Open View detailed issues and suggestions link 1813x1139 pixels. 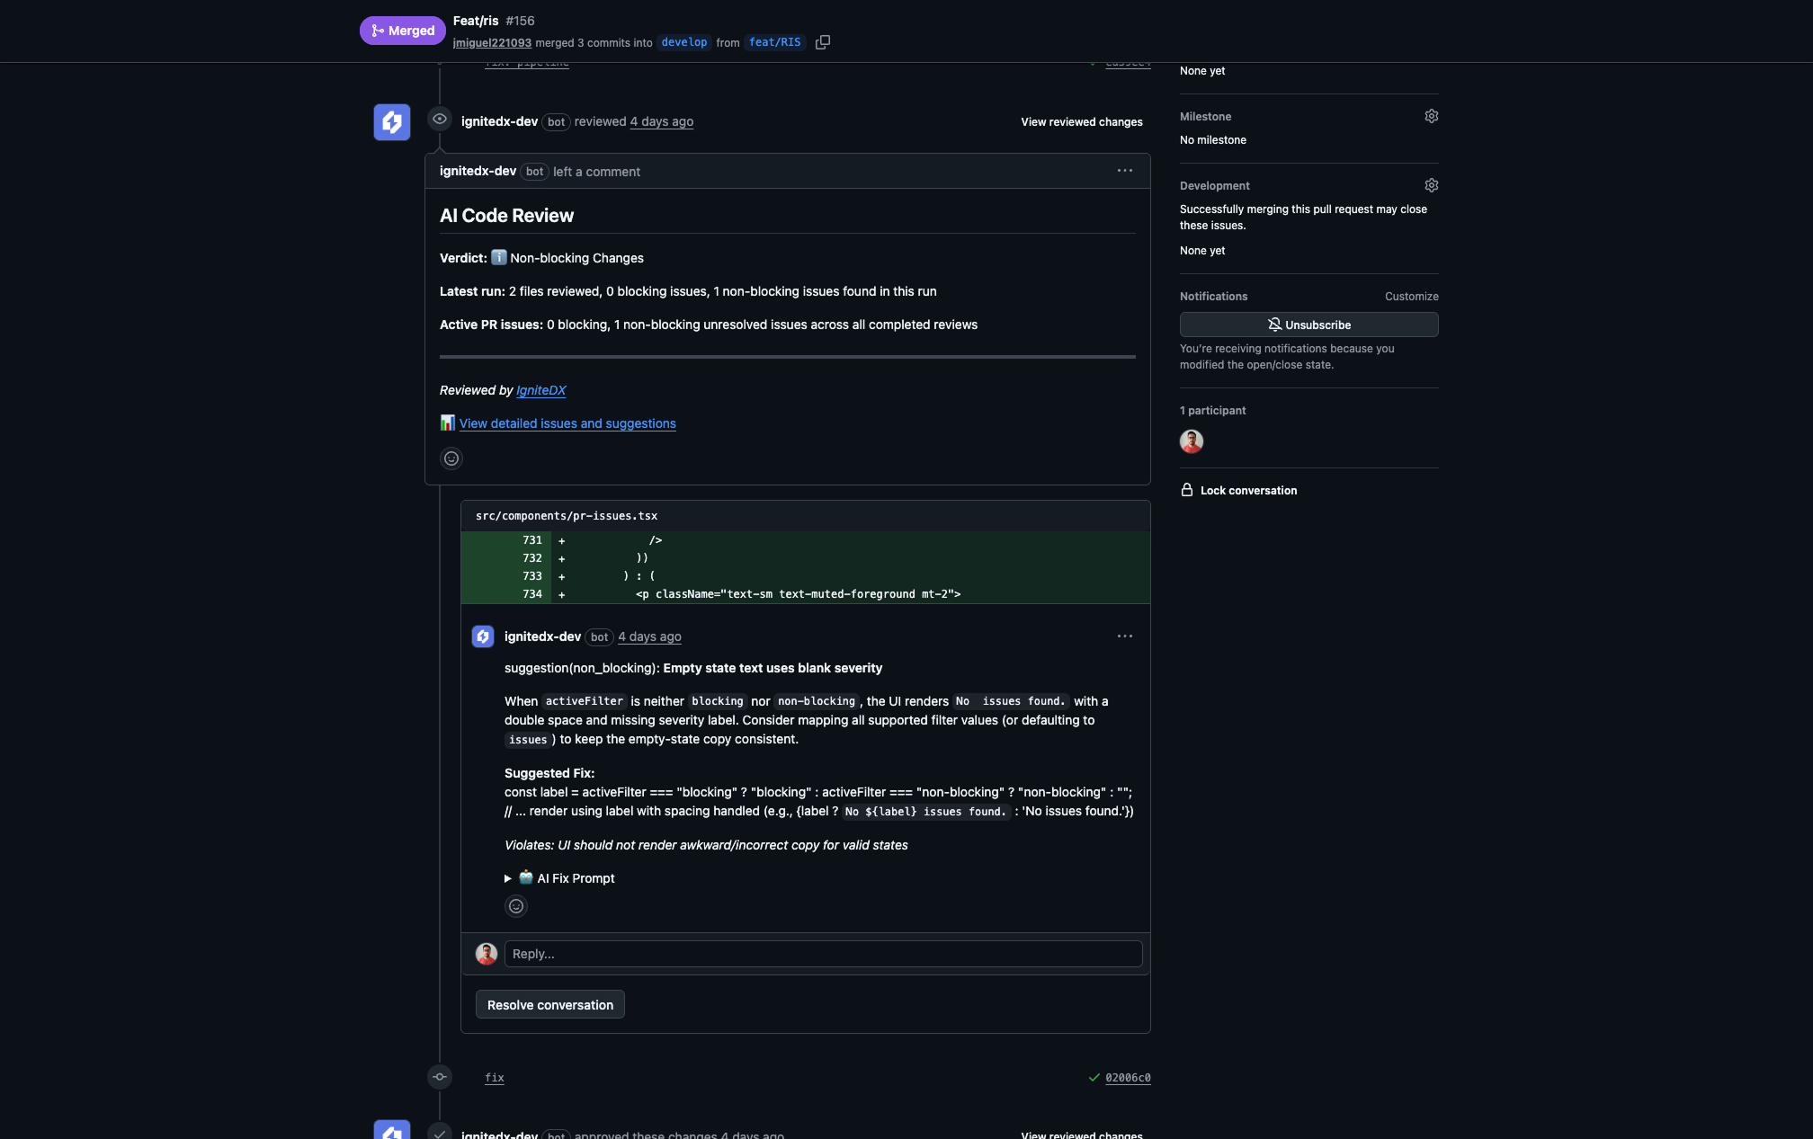pyautogui.click(x=567, y=423)
